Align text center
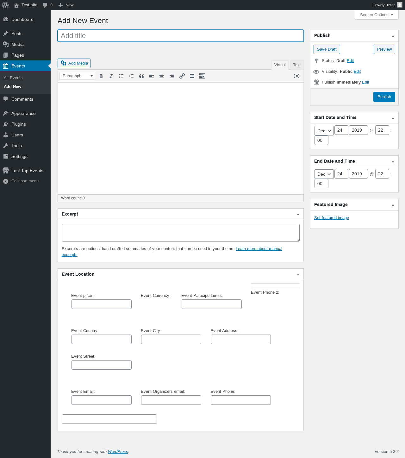The height and width of the screenshot is (458, 405). [x=162, y=76]
